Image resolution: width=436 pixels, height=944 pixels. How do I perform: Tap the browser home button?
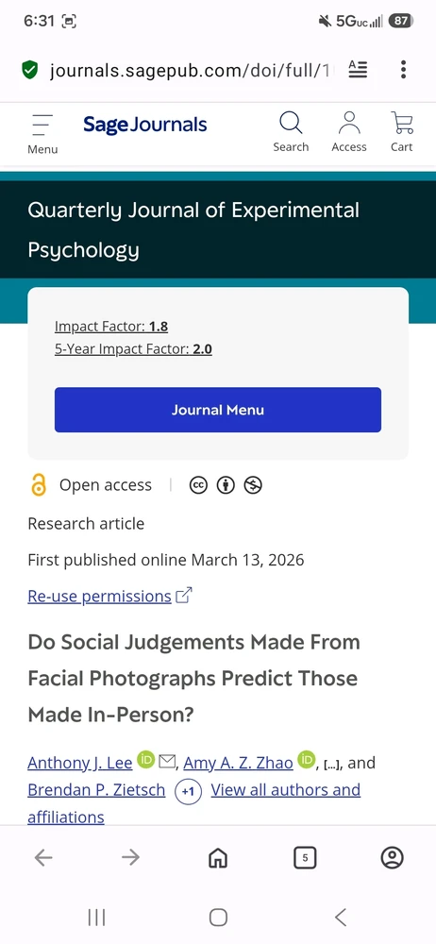pos(217,858)
